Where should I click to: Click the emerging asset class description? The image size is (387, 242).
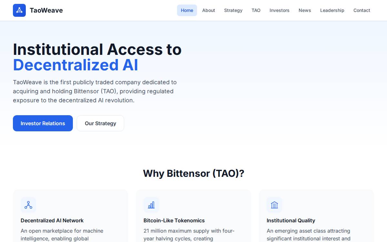click(x=309, y=235)
